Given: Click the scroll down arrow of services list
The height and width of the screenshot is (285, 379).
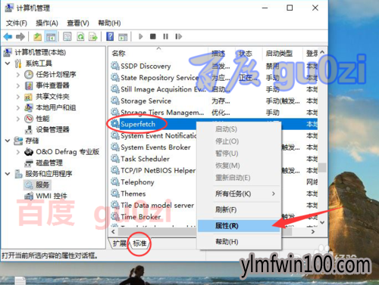Looking at the screenshot, I should click(322, 222).
